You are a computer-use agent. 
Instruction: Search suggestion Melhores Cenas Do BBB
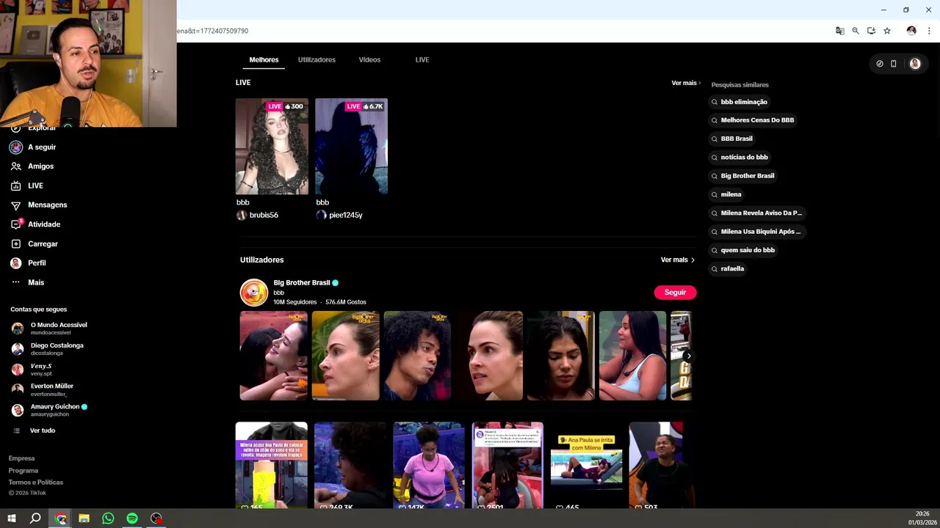(753, 120)
